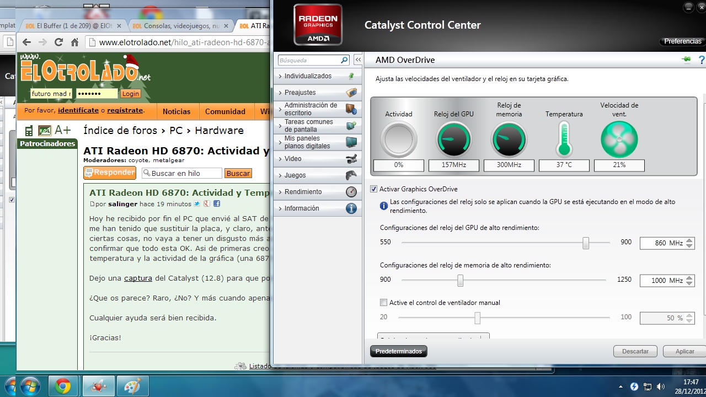Viewport: 706px width, 397px height.
Task: Click the memory clock slider handle
Action: [460, 281]
